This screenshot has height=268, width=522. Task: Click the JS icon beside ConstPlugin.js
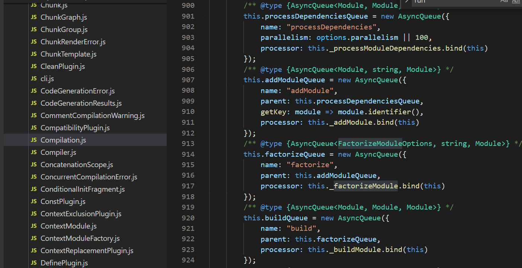point(34,201)
